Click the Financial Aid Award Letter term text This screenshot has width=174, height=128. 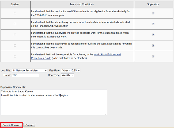pyautogui.click(x=80, y=24)
